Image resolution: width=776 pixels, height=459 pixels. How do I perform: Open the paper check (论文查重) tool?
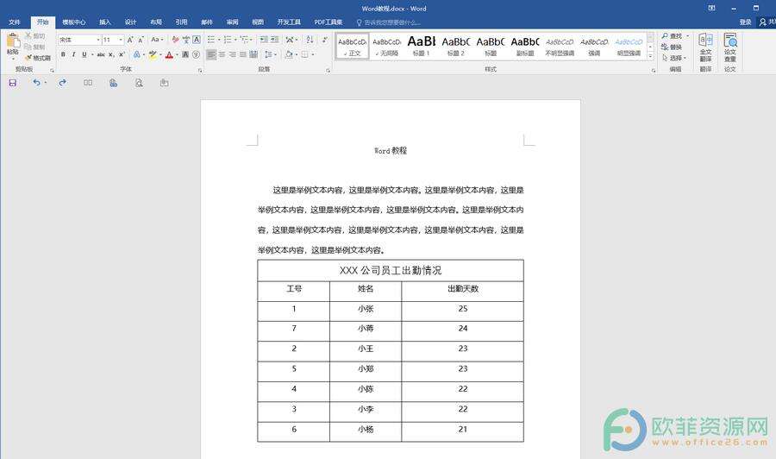coord(730,47)
